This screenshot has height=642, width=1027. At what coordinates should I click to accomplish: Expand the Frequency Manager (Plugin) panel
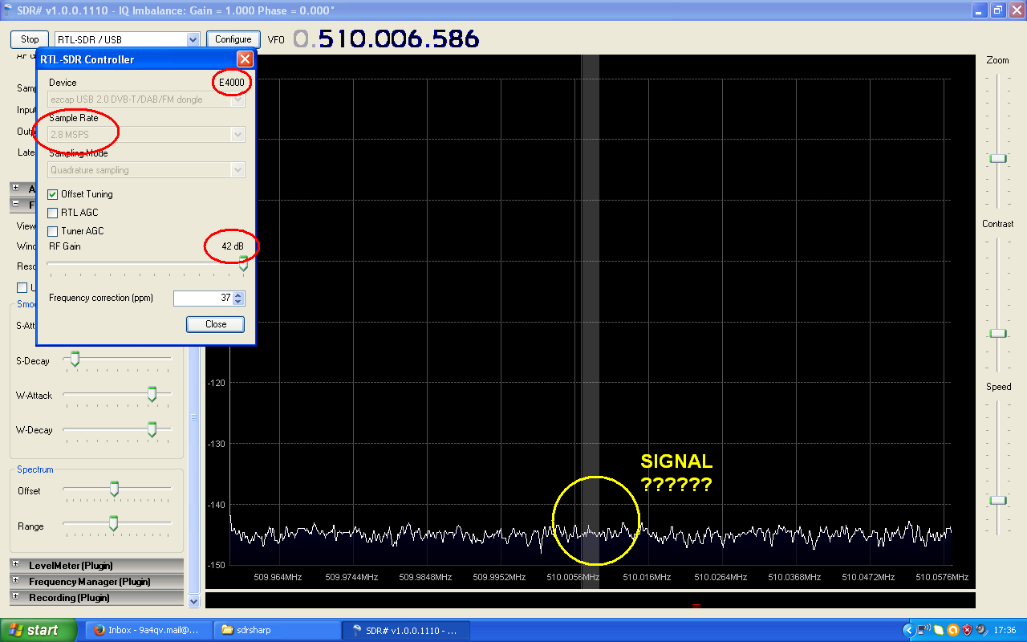click(15, 582)
